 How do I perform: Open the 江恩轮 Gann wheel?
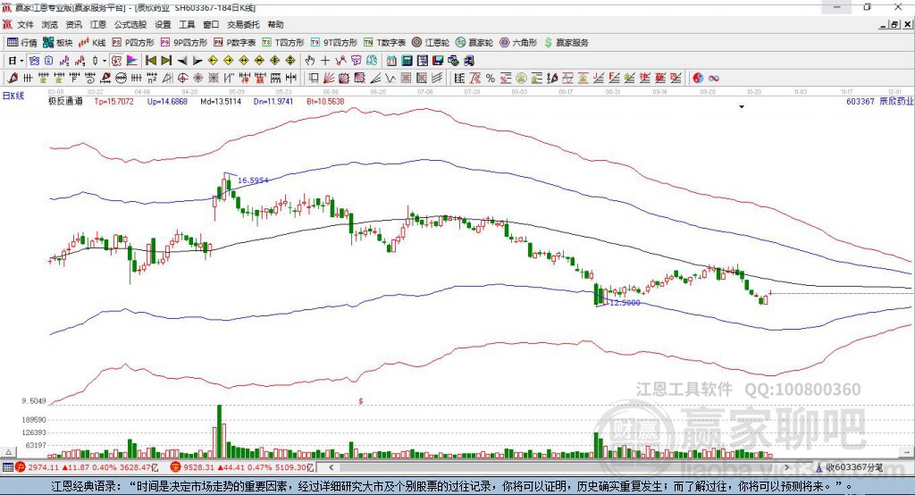pyautogui.click(x=430, y=42)
